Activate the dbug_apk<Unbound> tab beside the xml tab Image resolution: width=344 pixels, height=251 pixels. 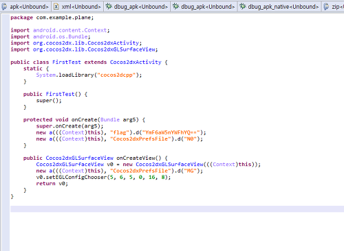tap(137, 7)
